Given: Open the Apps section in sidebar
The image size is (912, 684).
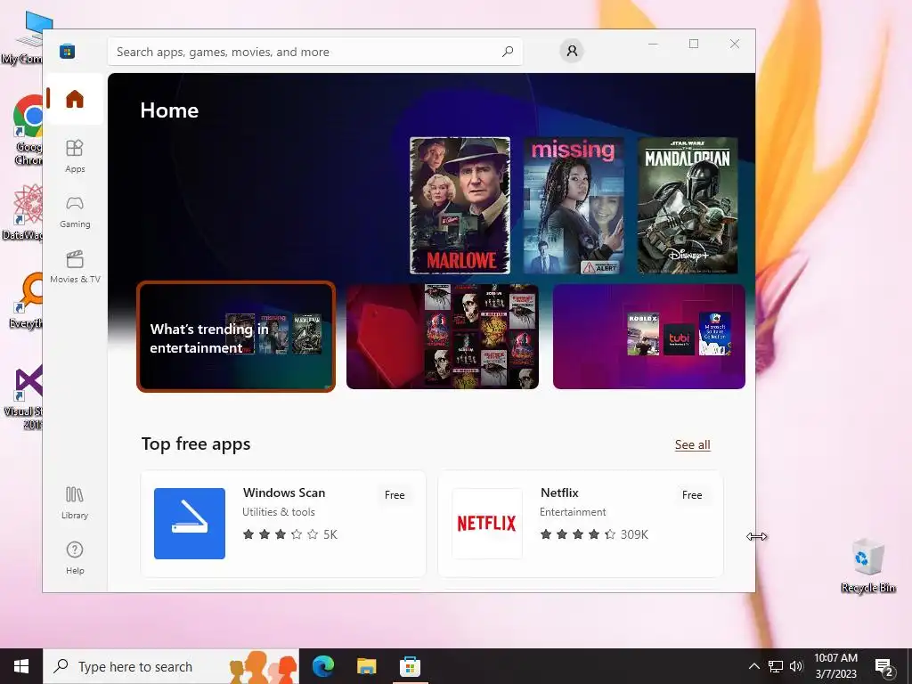Looking at the screenshot, I should pyautogui.click(x=75, y=156).
